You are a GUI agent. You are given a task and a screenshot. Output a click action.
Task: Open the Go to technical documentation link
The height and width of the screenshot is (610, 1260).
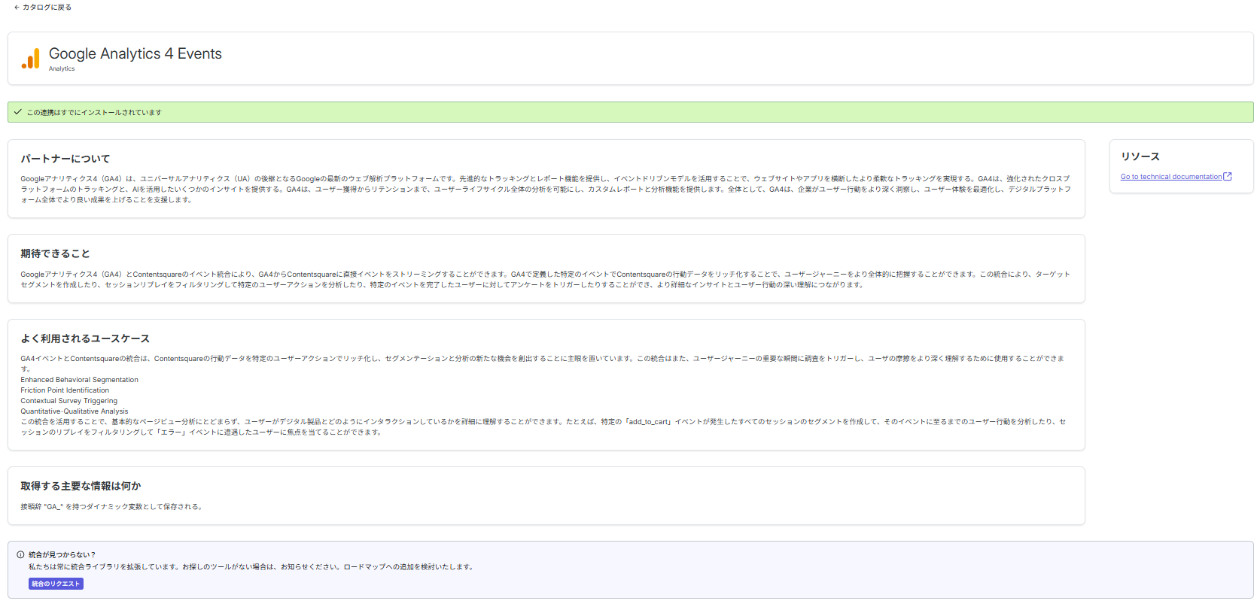point(1171,177)
